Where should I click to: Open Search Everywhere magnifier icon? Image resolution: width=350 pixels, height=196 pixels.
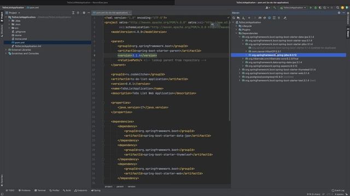click(338, 8)
